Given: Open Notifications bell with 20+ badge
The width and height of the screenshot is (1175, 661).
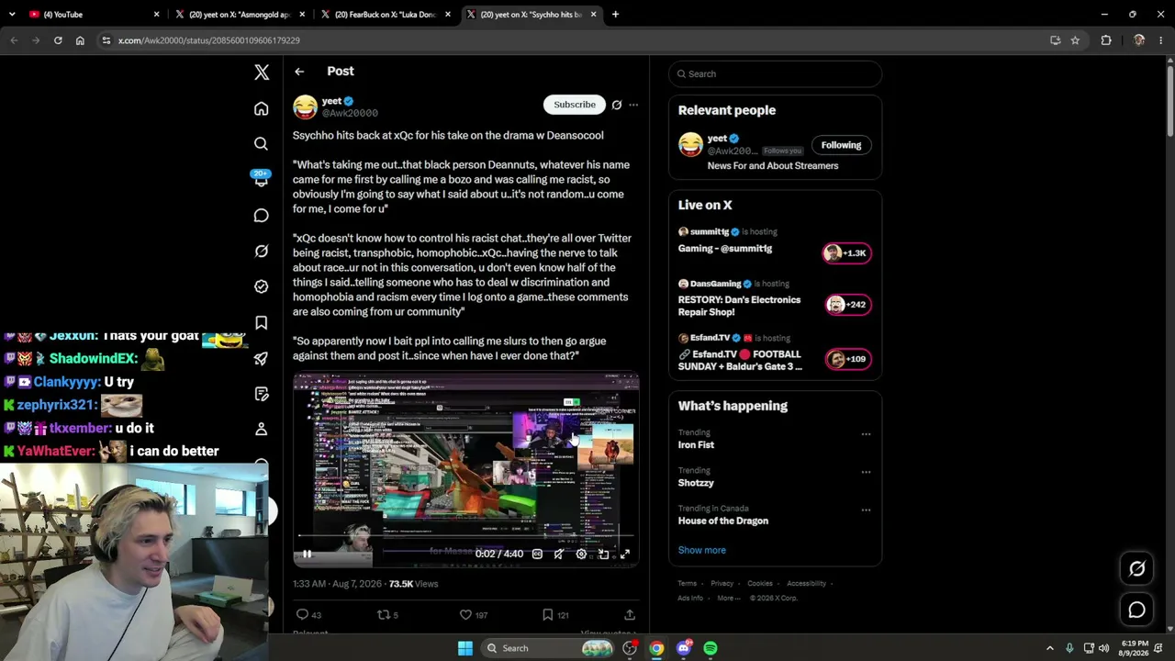Looking at the screenshot, I should [x=262, y=179].
